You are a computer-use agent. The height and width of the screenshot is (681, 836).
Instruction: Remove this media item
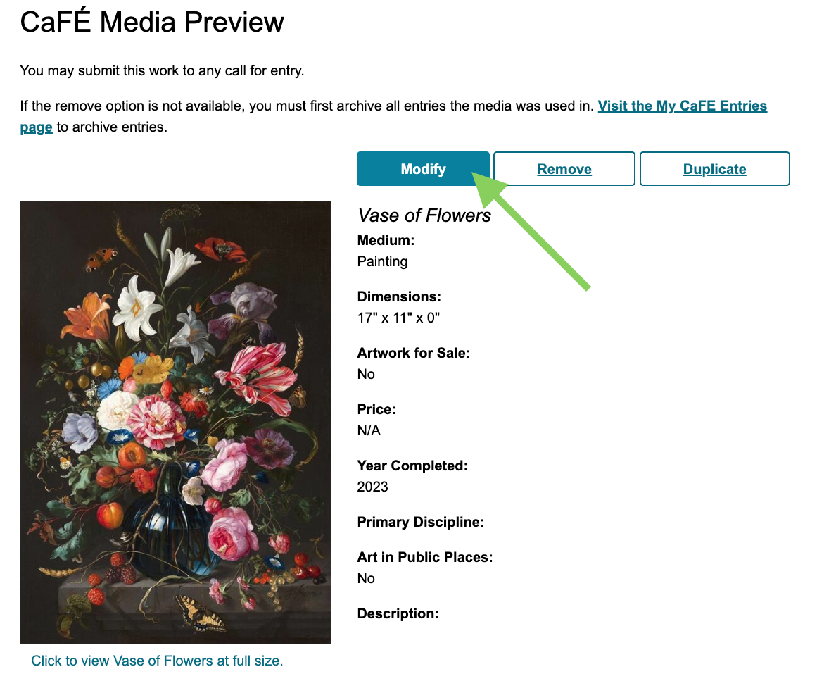[x=564, y=169]
